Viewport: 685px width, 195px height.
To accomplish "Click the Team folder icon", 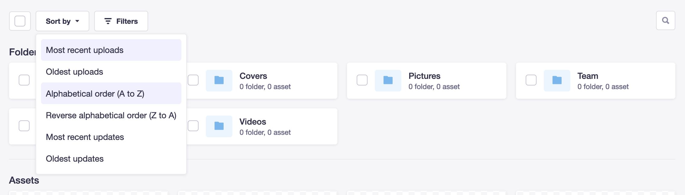I will pos(557,80).
